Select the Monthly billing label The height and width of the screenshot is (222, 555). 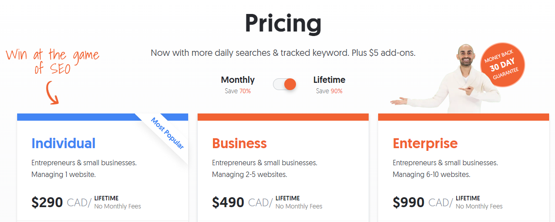point(238,80)
